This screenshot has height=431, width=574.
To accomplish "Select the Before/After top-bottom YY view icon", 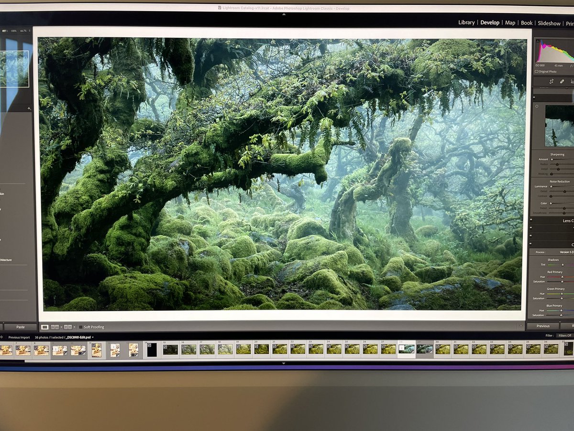I will (x=67, y=327).
